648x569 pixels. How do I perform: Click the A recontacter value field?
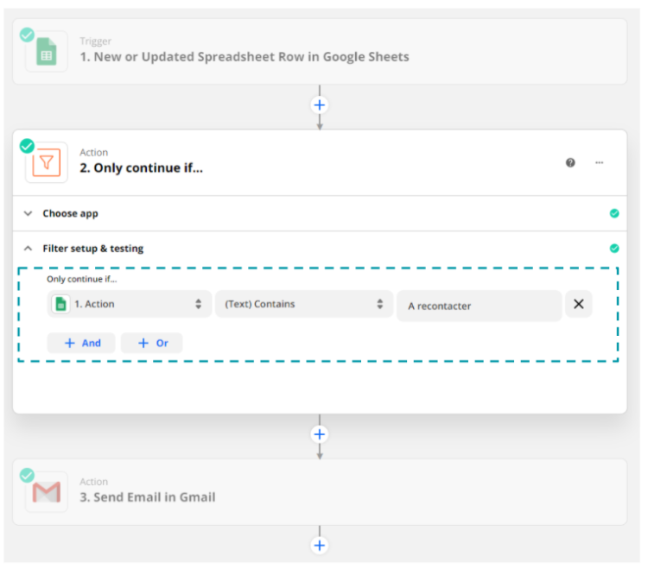pyautogui.click(x=480, y=306)
